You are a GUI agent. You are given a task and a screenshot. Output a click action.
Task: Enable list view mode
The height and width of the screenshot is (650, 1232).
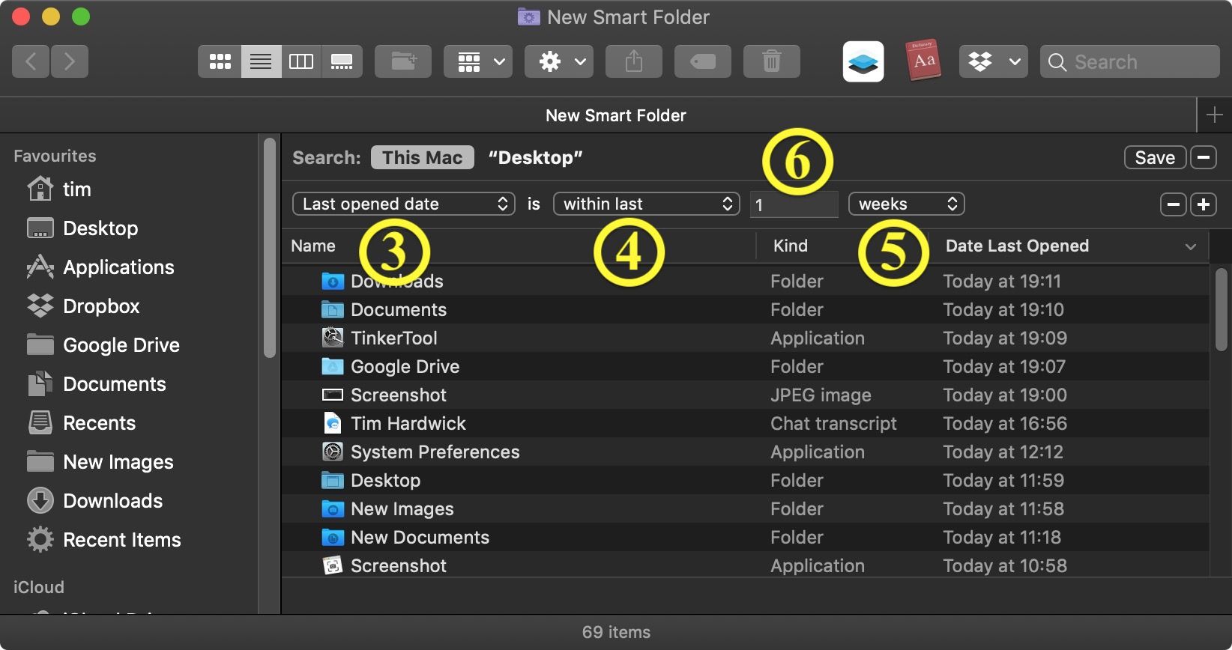[261, 61]
